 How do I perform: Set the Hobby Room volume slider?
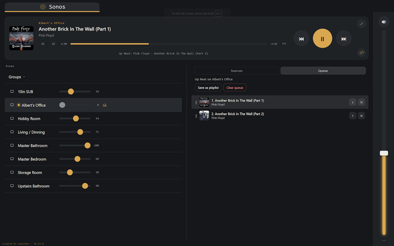tap(75, 119)
